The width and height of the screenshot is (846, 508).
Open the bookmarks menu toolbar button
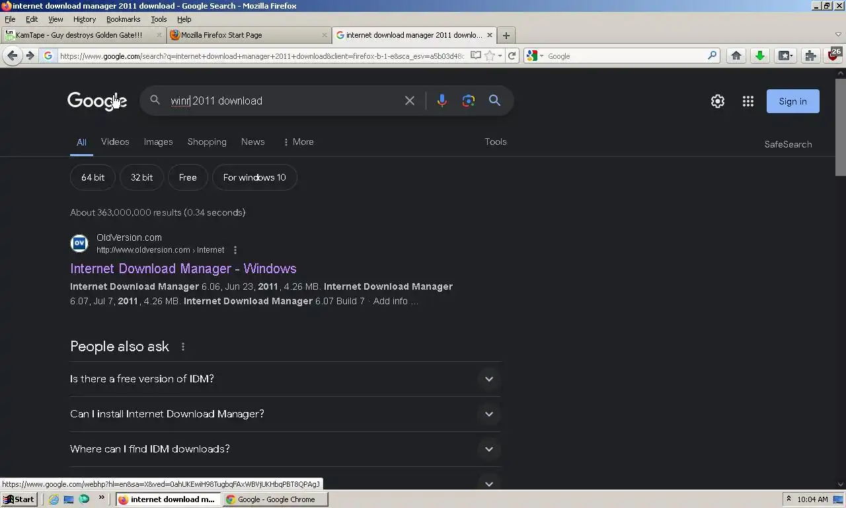click(x=785, y=56)
